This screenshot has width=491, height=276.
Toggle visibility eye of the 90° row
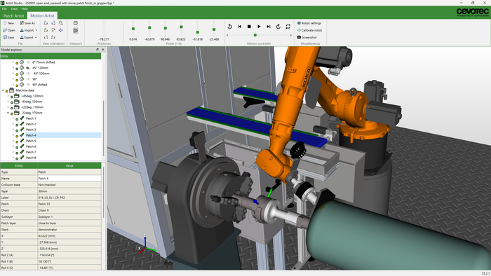(28, 79)
